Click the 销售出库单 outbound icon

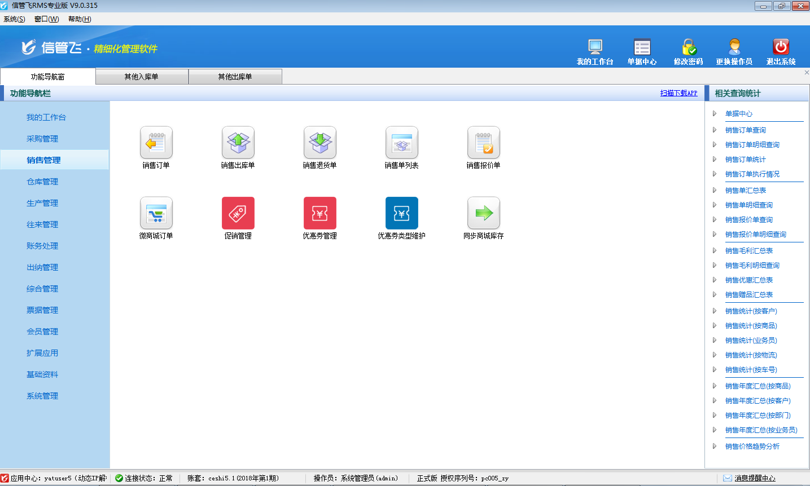238,143
